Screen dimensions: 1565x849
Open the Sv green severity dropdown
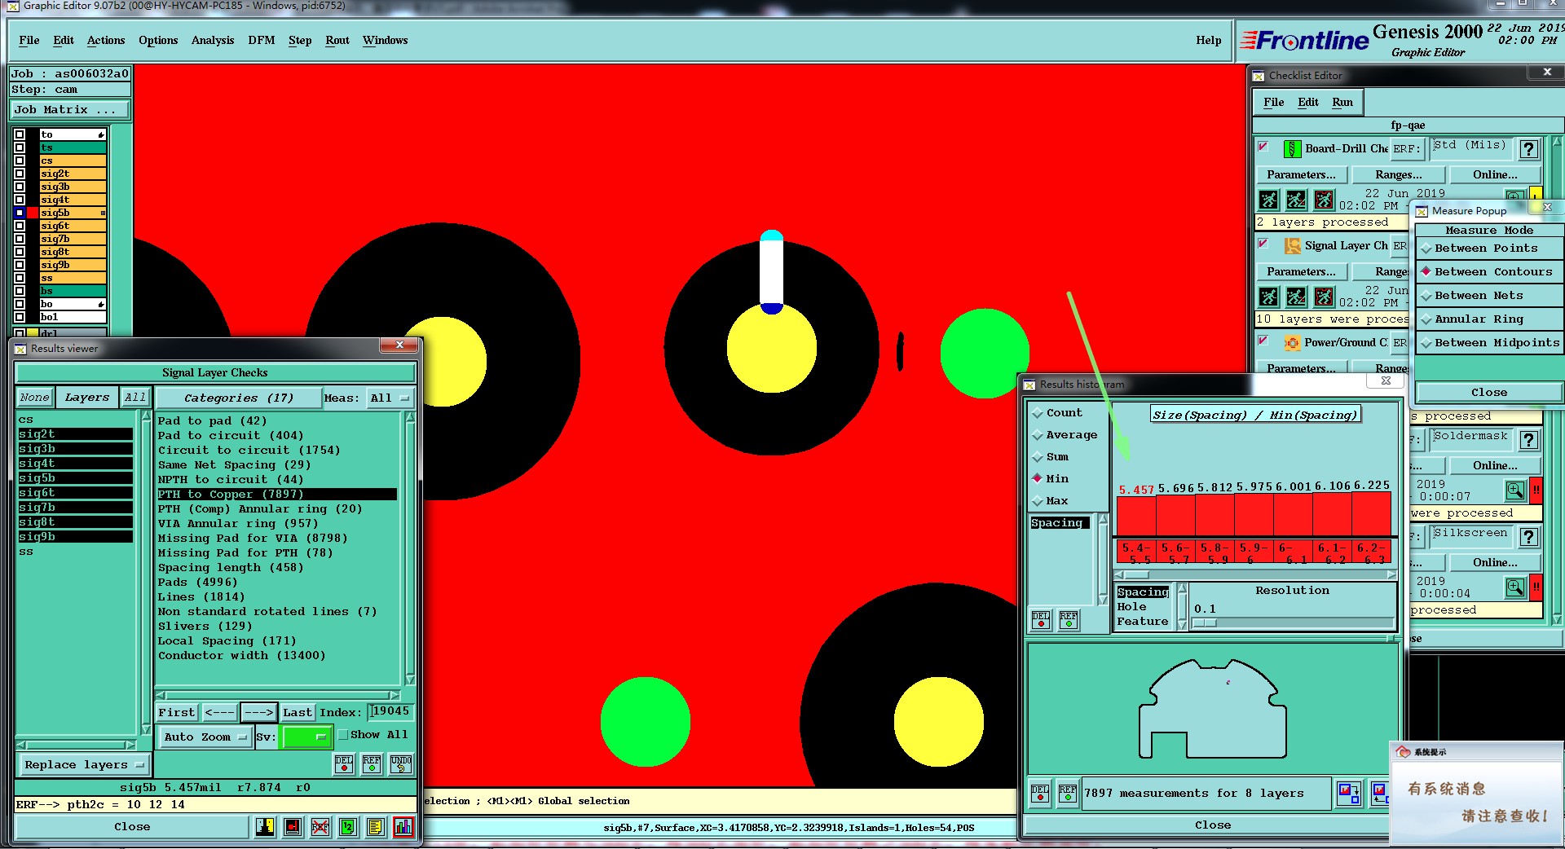(x=306, y=737)
